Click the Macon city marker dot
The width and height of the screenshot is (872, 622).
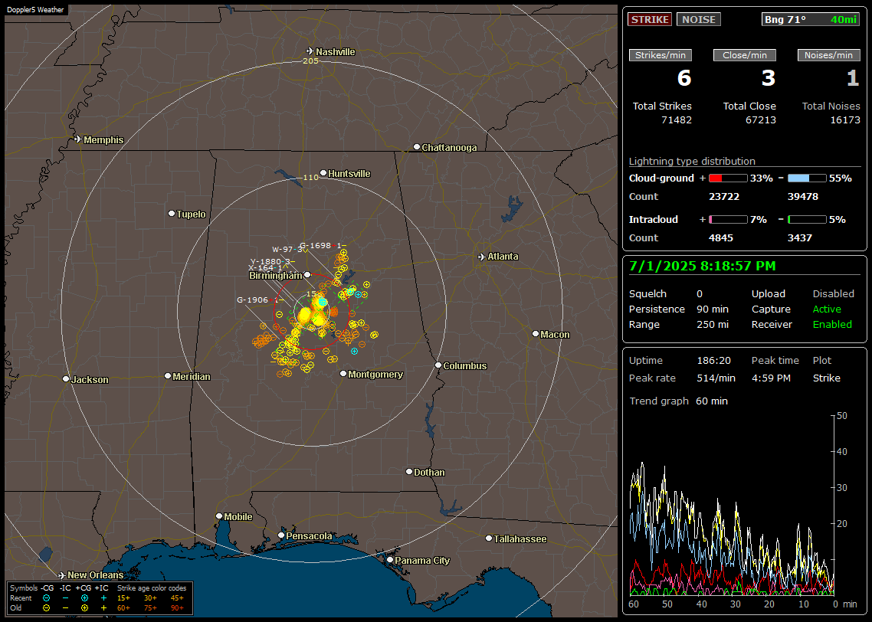click(x=536, y=333)
